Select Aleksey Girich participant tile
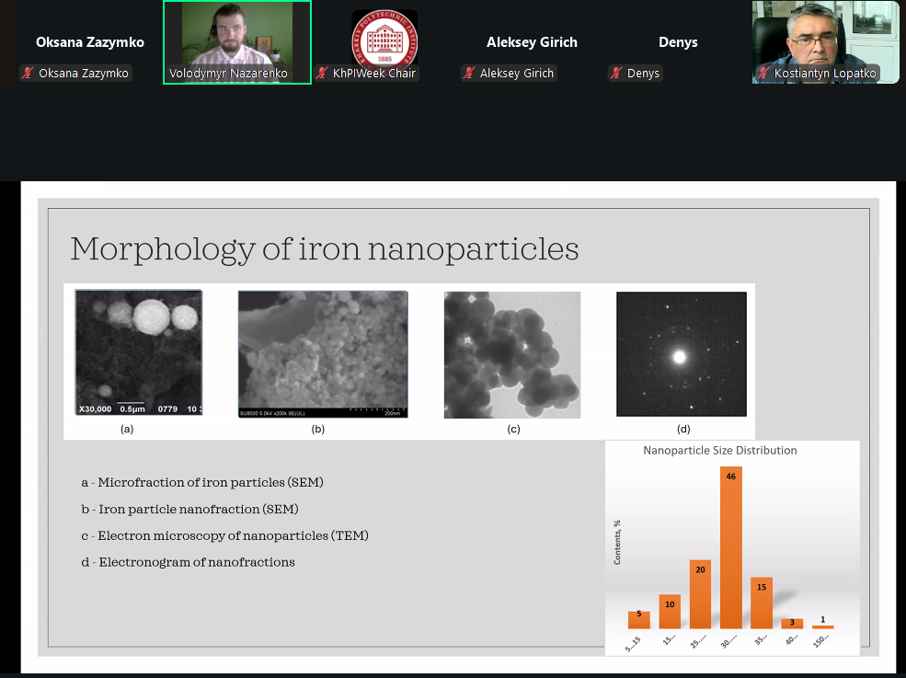 tap(532, 42)
